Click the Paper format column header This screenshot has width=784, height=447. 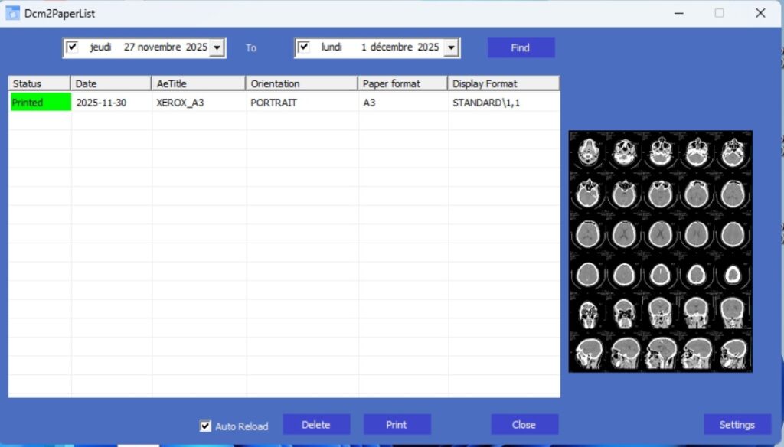tap(403, 83)
